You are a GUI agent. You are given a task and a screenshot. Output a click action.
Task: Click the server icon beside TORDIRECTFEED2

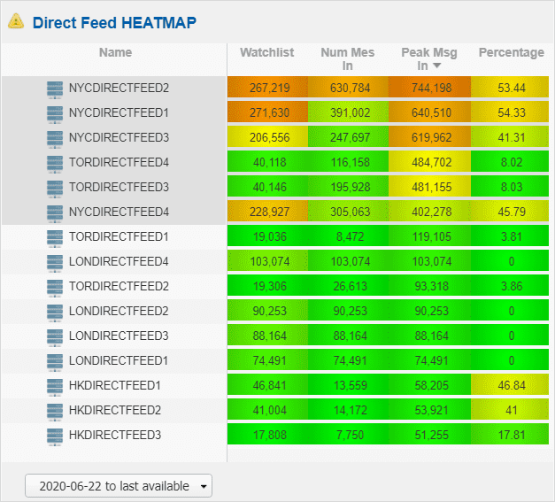tap(55, 287)
